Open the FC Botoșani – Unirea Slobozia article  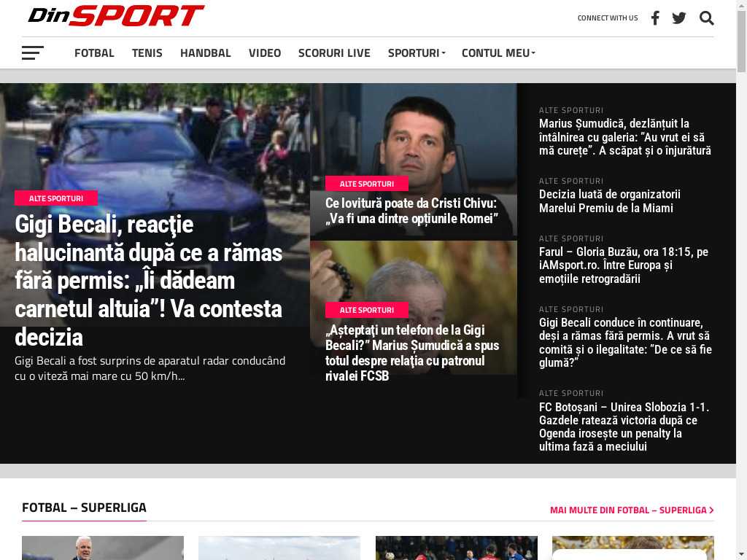(x=624, y=427)
